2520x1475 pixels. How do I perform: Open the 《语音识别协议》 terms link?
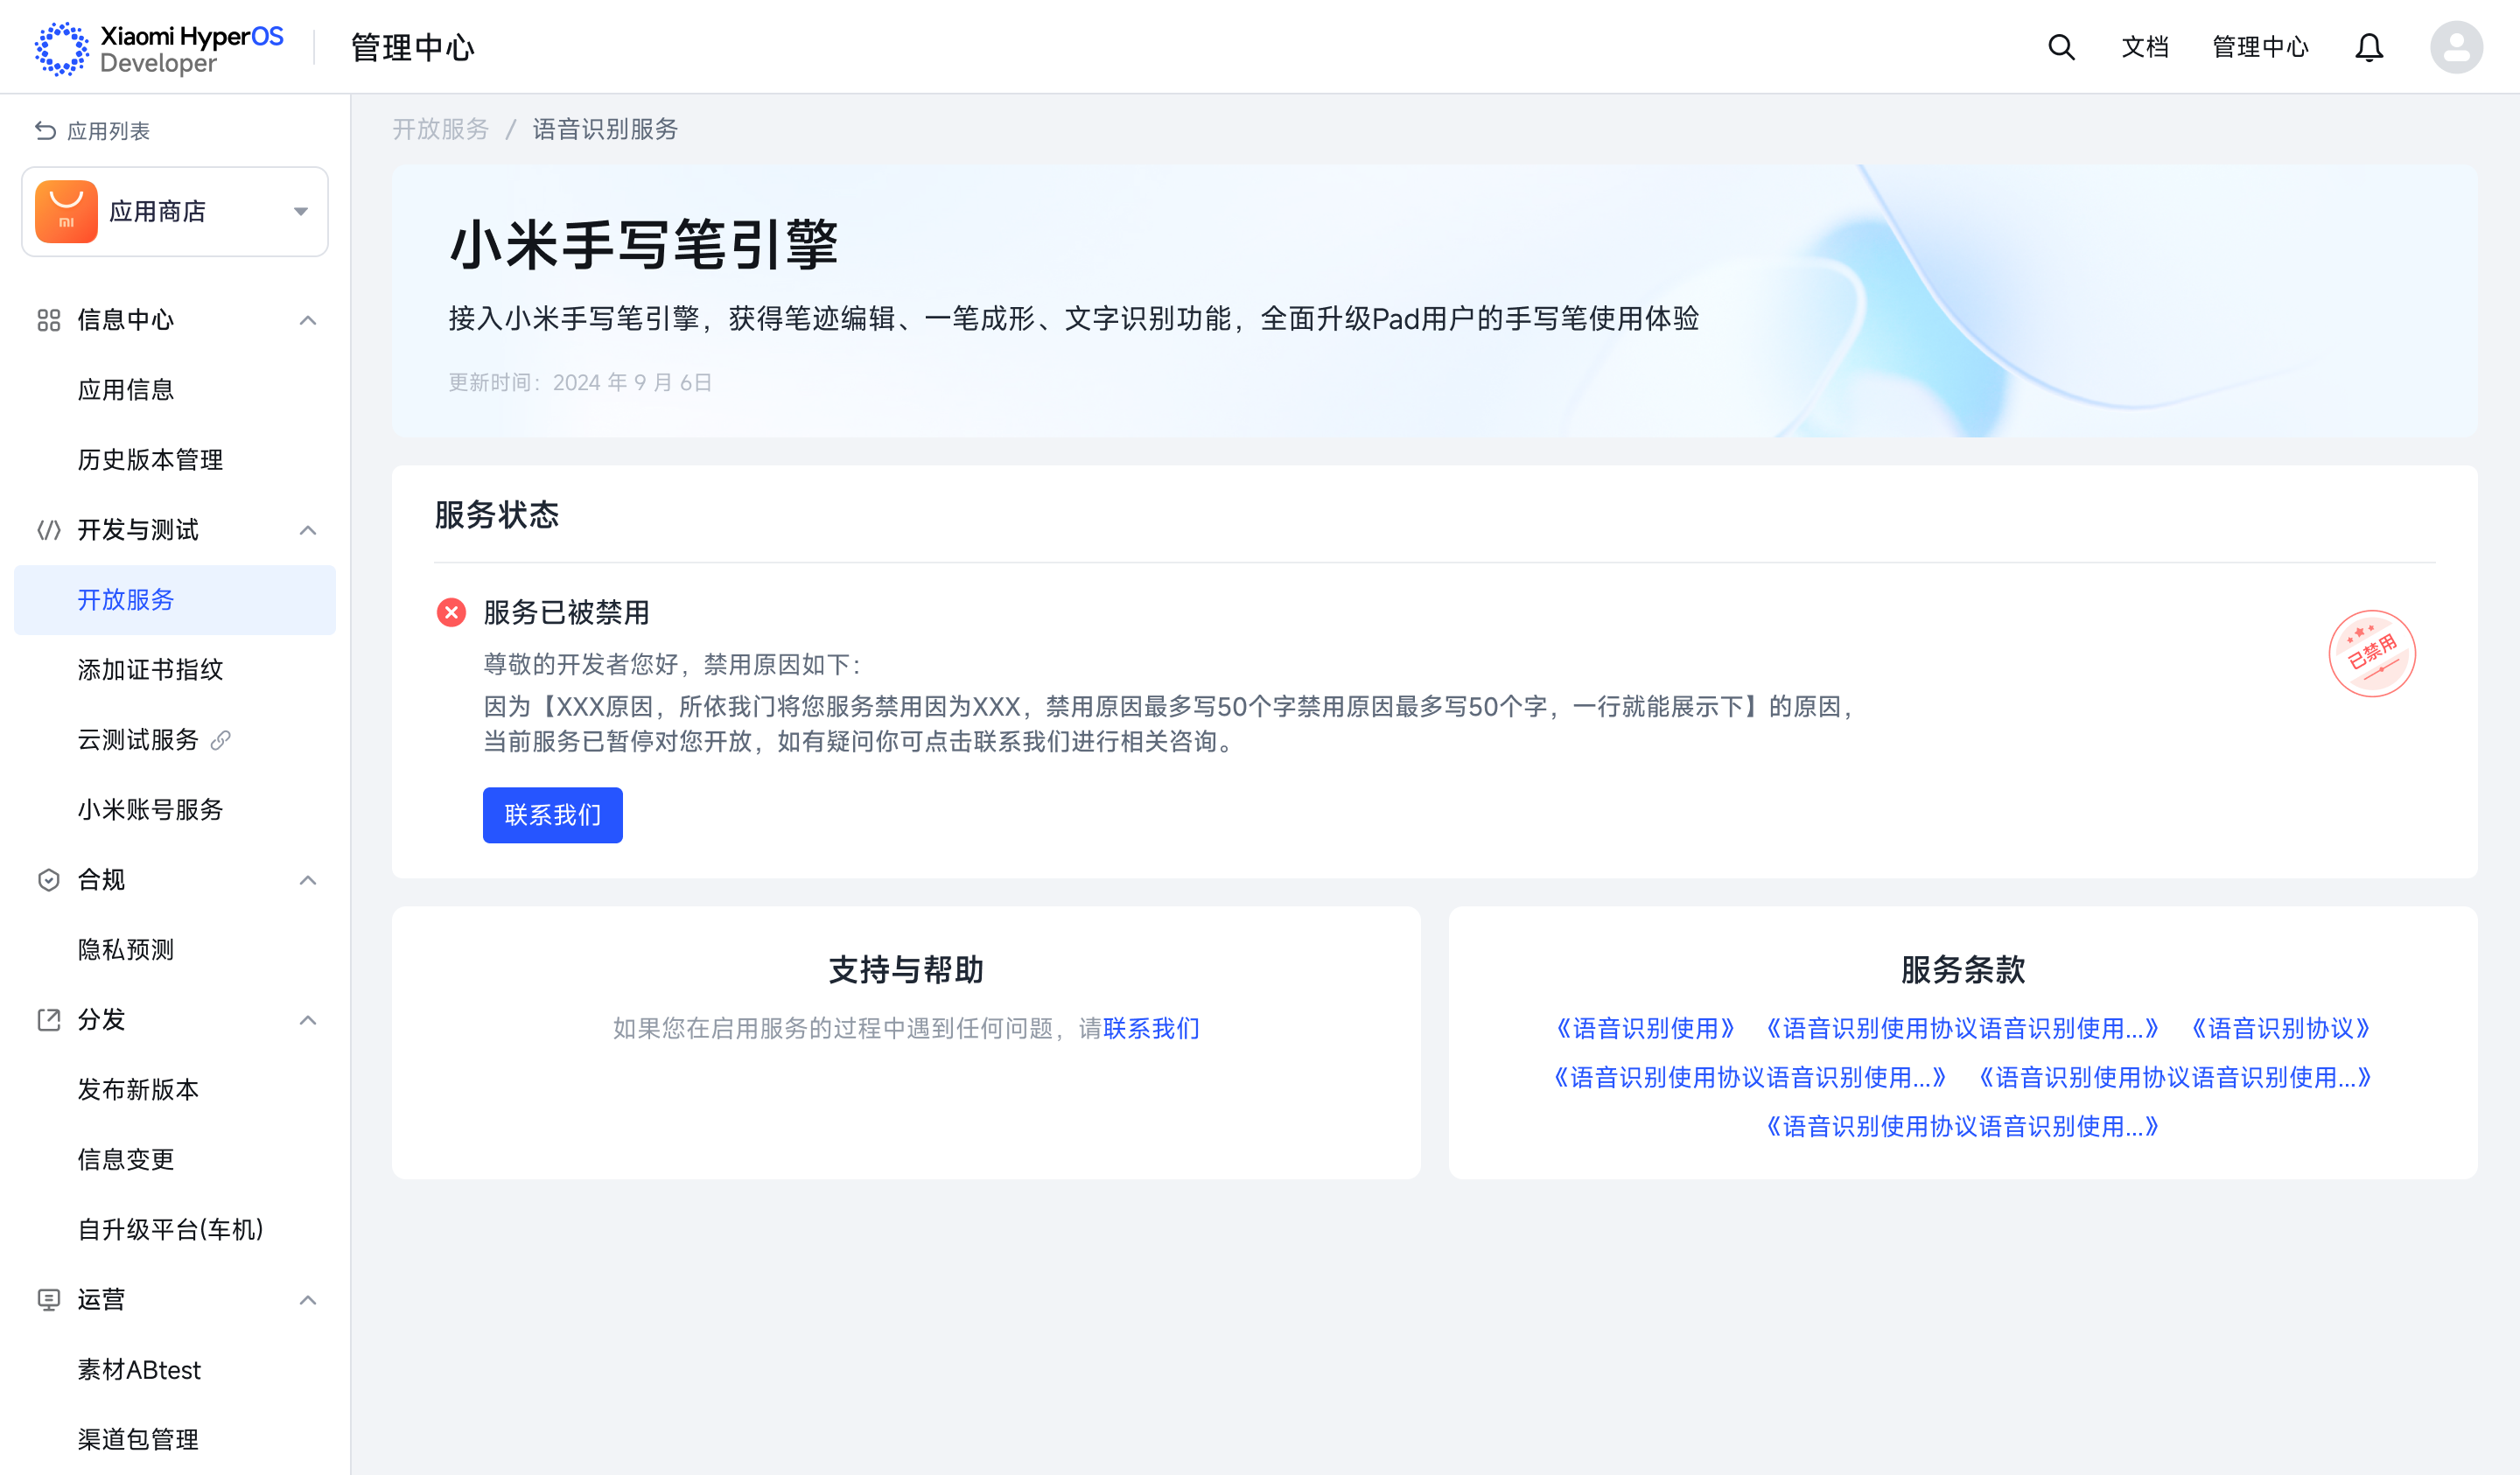click(x=2280, y=1028)
